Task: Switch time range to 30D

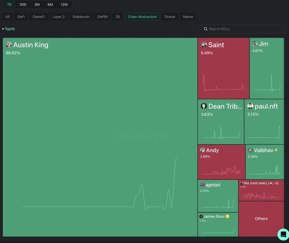Action: point(23,5)
